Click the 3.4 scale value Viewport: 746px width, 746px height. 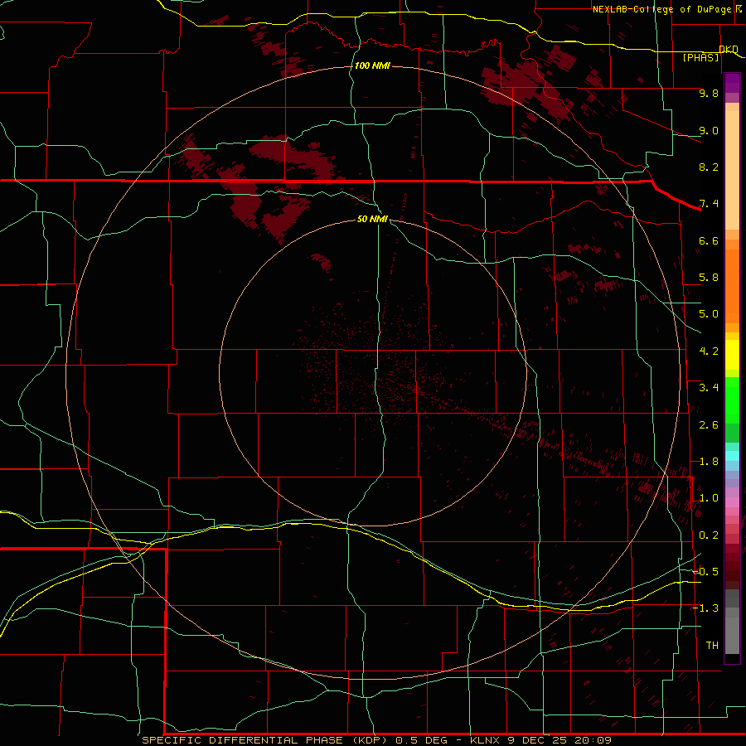coord(709,388)
